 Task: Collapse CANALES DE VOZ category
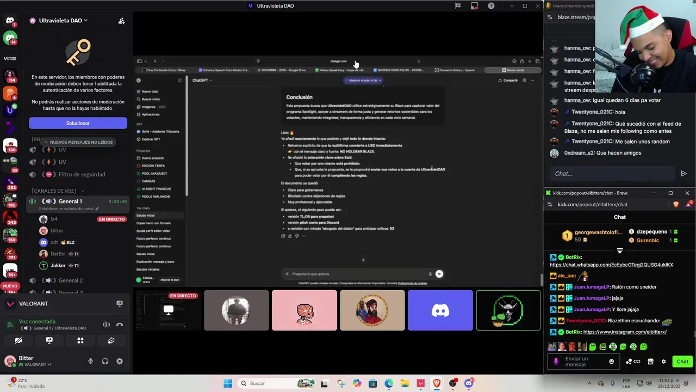pyautogui.click(x=57, y=191)
